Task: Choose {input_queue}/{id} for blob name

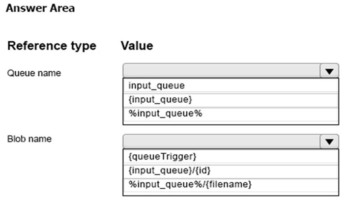Action: point(231,171)
